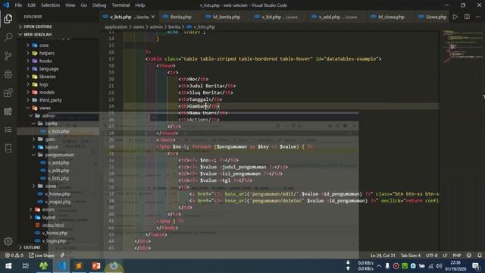Open the Search view in activity bar
Screen dimensions: 485x273
8,37
